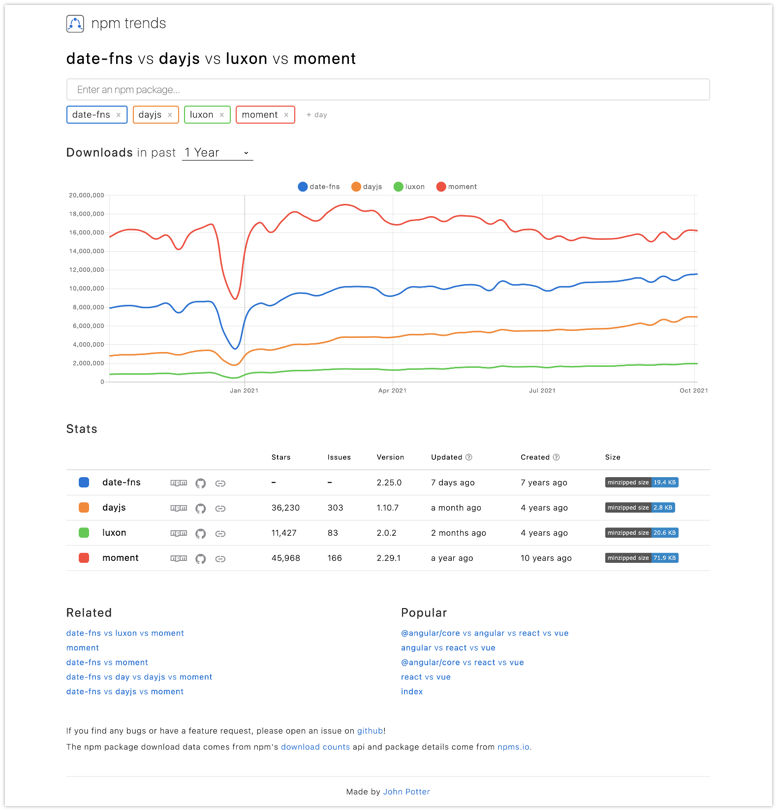Open John Potter author link
The image size is (777, 811).
406,792
